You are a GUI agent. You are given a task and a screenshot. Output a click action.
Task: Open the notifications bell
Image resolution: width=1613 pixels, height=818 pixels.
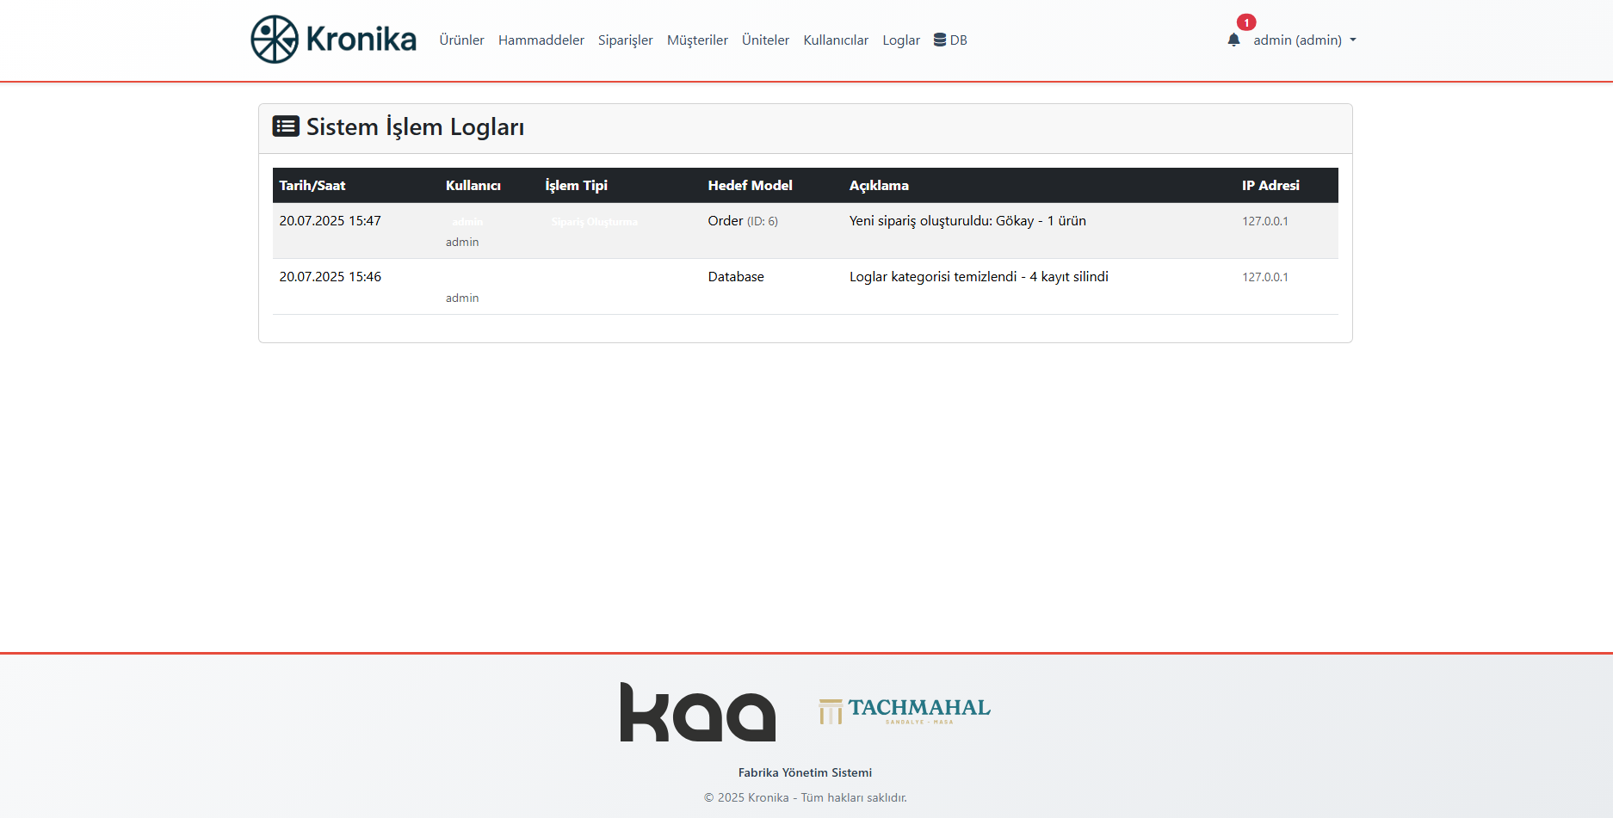coord(1233,40)
